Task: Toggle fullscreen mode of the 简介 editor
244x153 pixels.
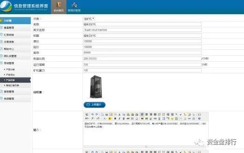Action: pyautogui.click(x=199, y=114)
